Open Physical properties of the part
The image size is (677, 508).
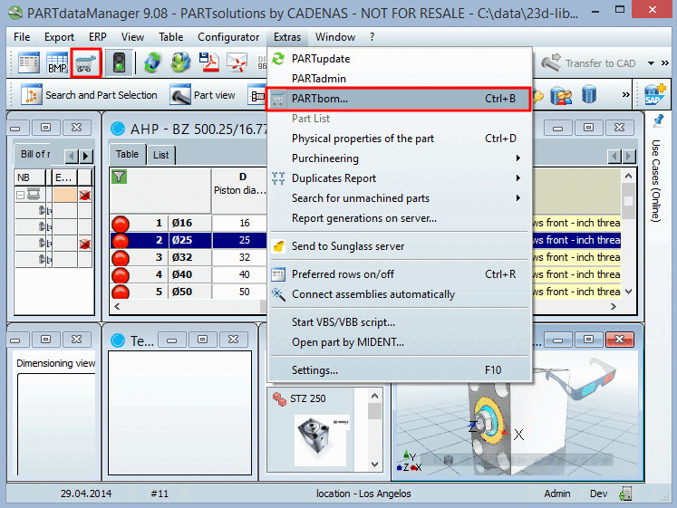399,139
